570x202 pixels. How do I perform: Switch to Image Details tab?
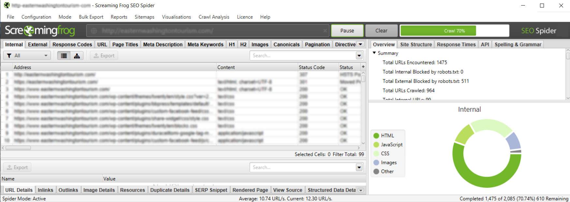pyautogui.click(x=99, y=190)
